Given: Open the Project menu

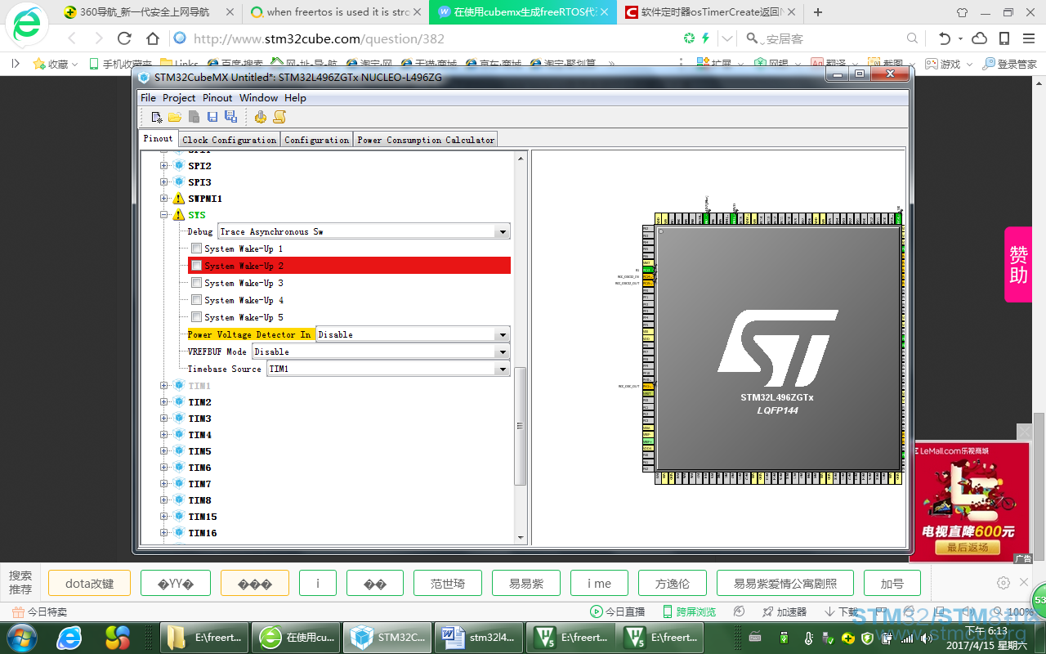Looking at the screenshot, I should (179, 98).
